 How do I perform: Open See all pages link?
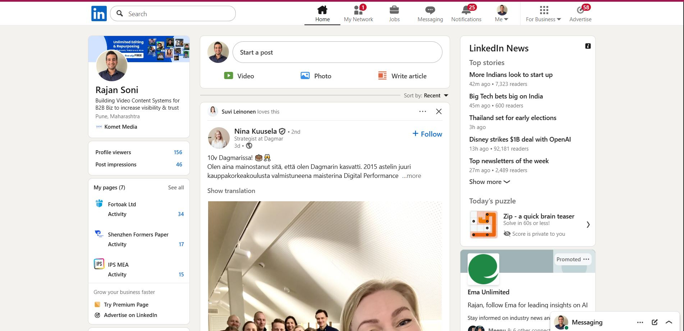click(x=176, y=188)
